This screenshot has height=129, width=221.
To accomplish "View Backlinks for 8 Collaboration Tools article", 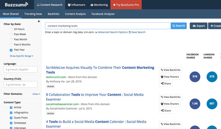I will click(x=171, y=97).
